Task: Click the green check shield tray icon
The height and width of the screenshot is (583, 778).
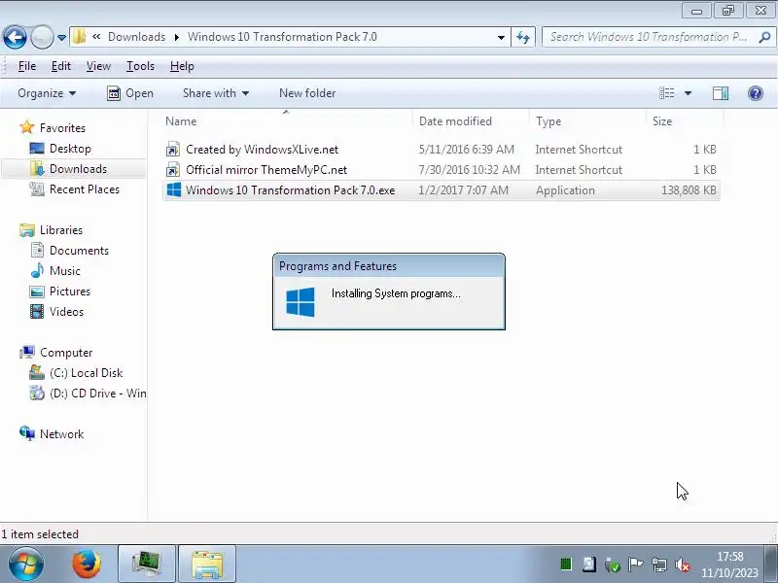Action: 613,565
